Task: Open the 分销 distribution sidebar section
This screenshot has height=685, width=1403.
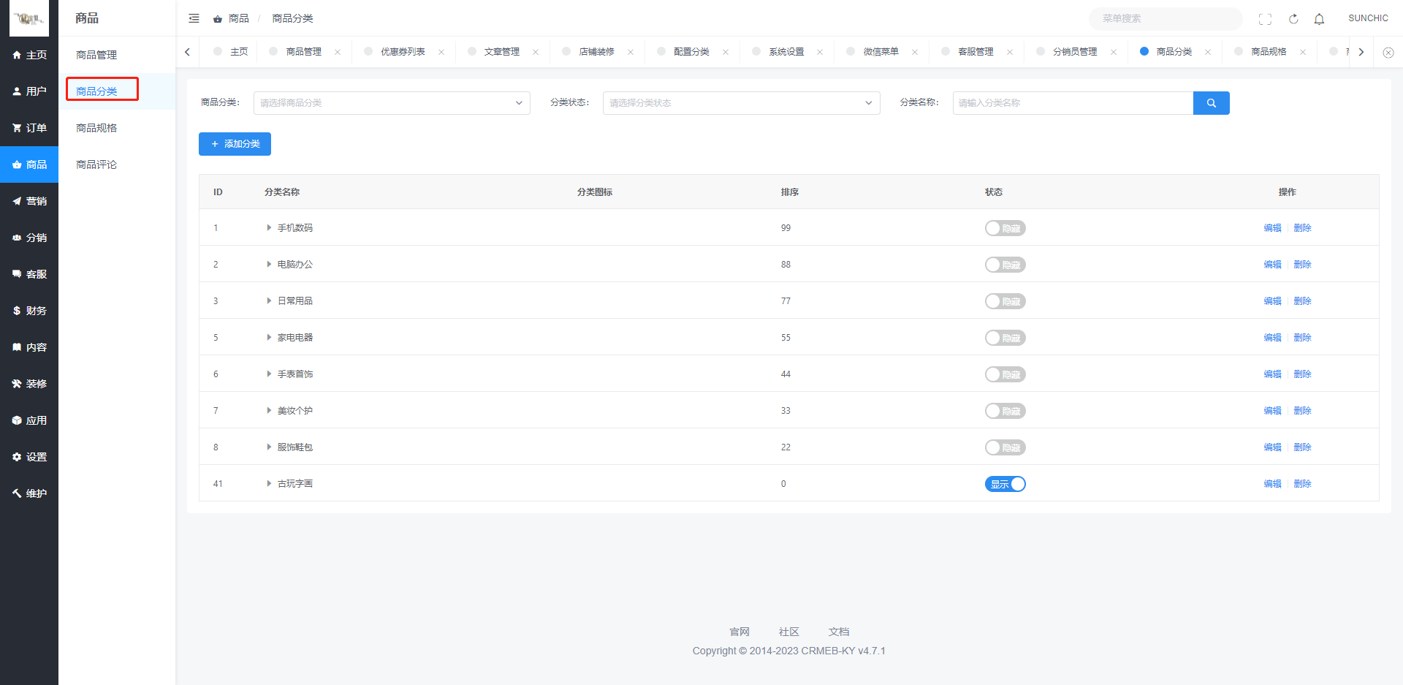Action: [29, 238]
